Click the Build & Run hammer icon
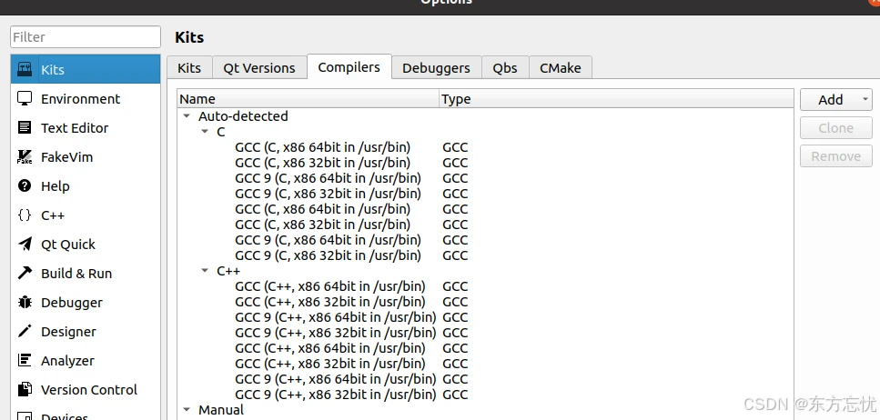Viewport: 880px width, 420px height. tap(25, 274)
